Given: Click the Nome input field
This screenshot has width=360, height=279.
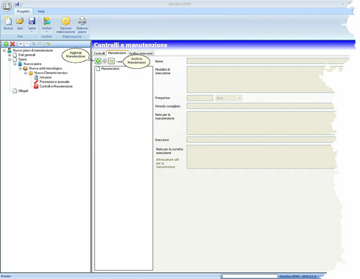Looking at the screenshot, I should pyautogui.click(x=268, y=61).
